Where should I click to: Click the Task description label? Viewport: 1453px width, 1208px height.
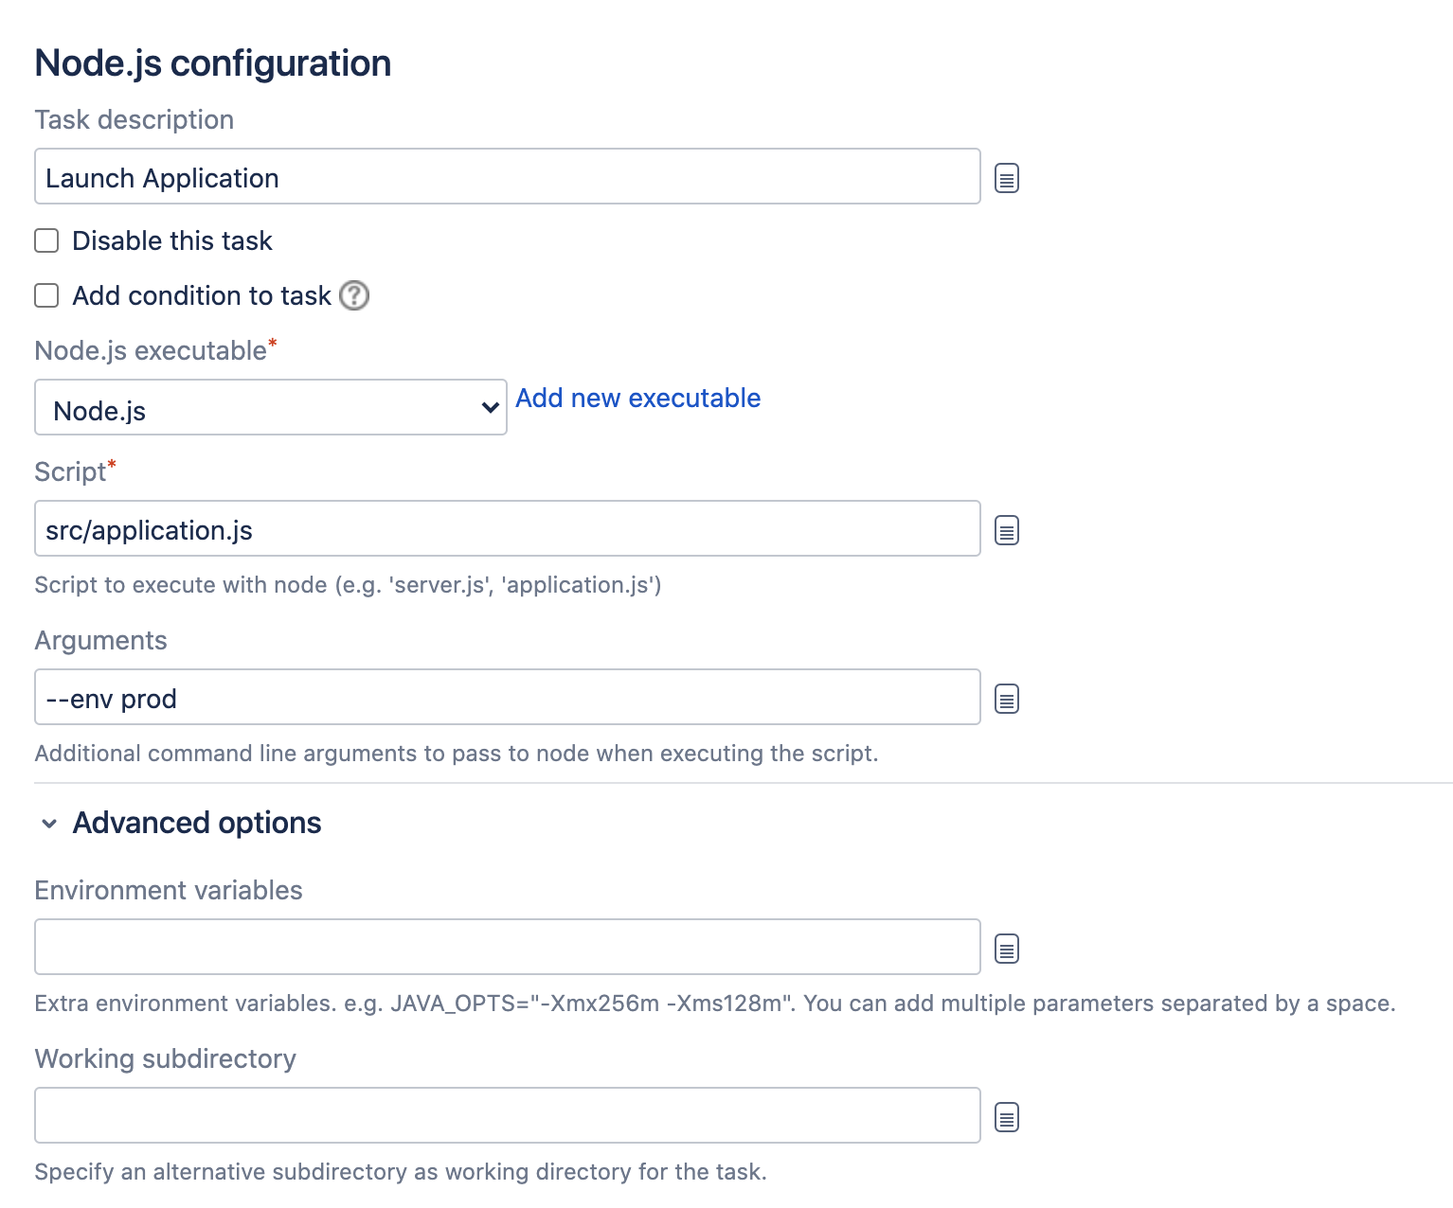(x=135, y=120)
